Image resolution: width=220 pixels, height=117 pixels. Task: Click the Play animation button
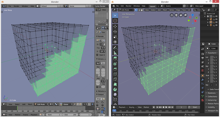pos(166,107)
